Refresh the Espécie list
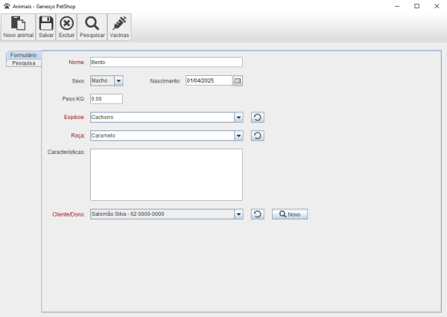This screenshot has height=317, width=447. click(258, 117)
